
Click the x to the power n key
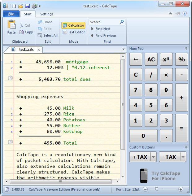point(166,59)
